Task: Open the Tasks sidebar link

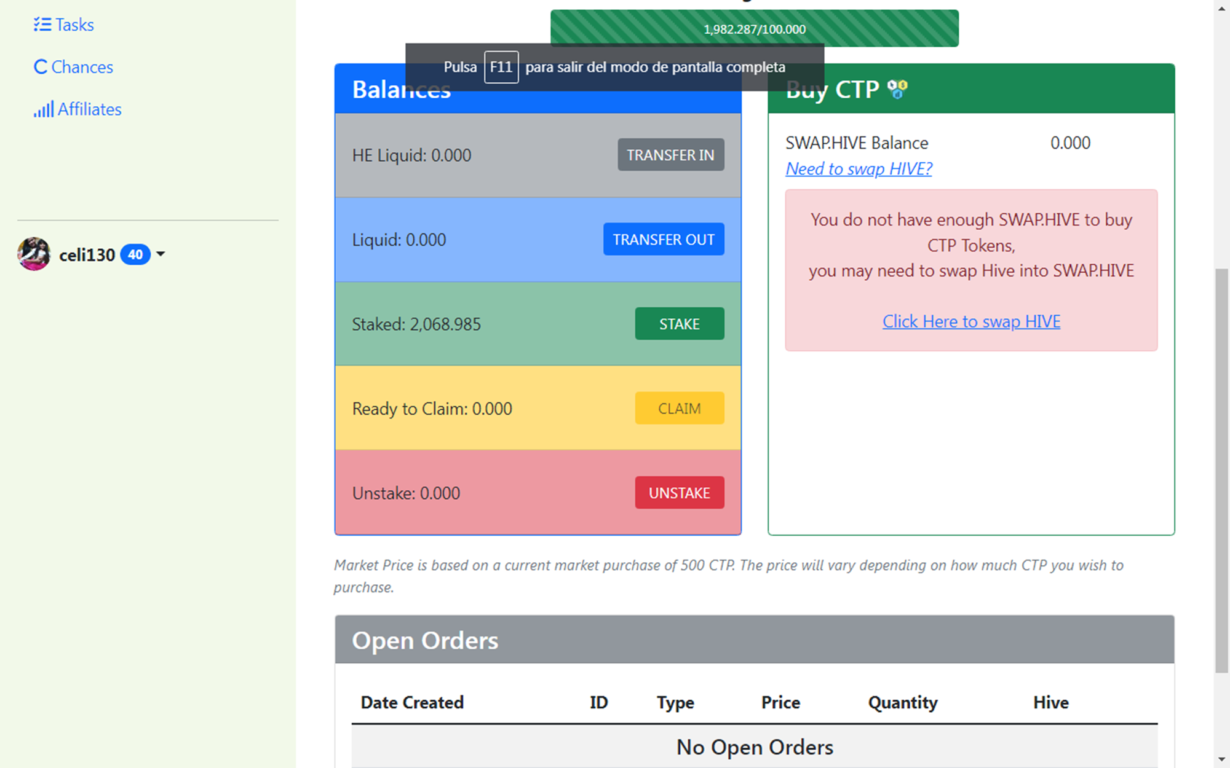Action: [64, 25]
